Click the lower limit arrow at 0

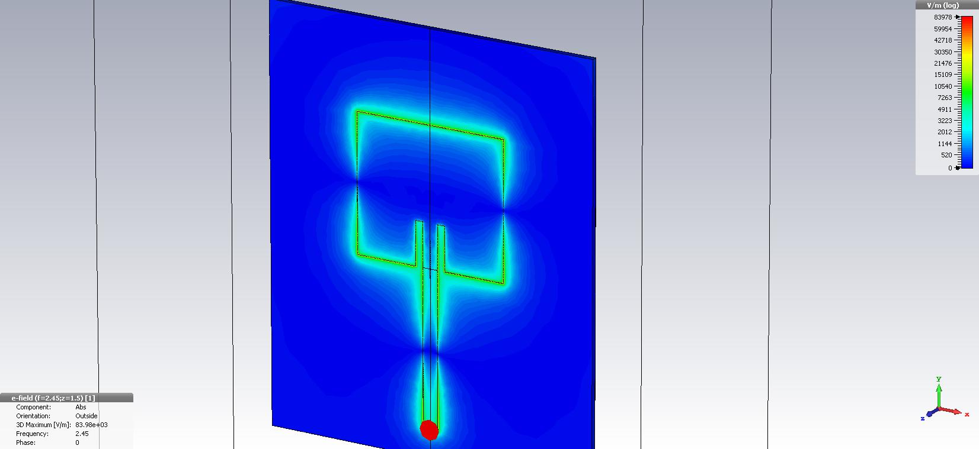pos(958,168)
